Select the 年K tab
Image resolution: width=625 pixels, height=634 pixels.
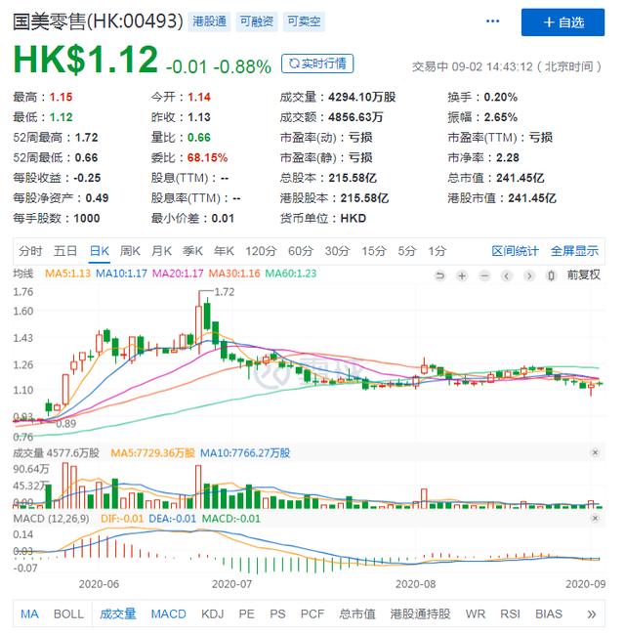coord(224,251)
